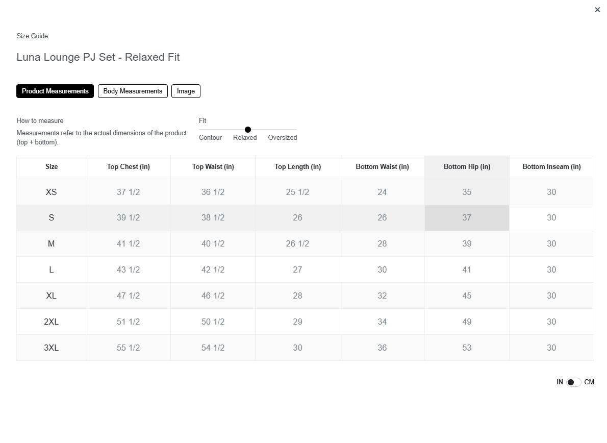This screenshot has height=443, width=607.
Task: Click the XL Bottom Waist cell 32
Action: coord(382,296)
